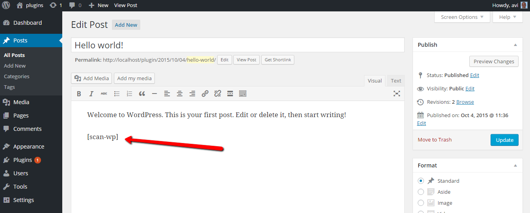Screen dimensions: 530x213
Task: Insert Read More tag
Action: pos(230,94)
